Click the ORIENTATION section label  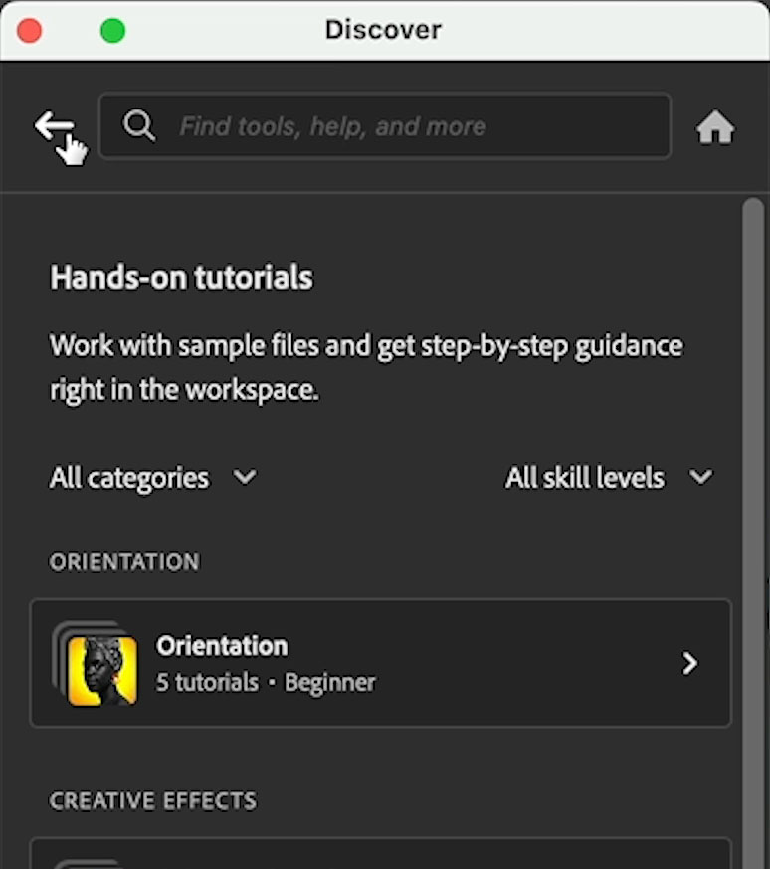coord(124,562)
